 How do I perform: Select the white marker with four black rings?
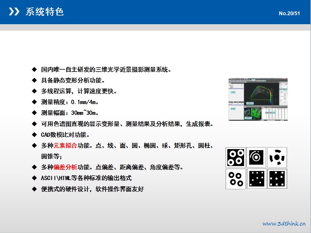pos(236,179)
